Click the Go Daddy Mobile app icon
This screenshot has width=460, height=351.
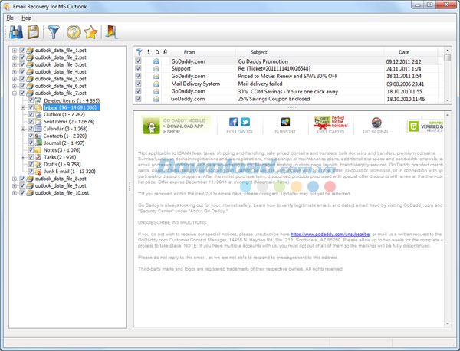[151, 126]
